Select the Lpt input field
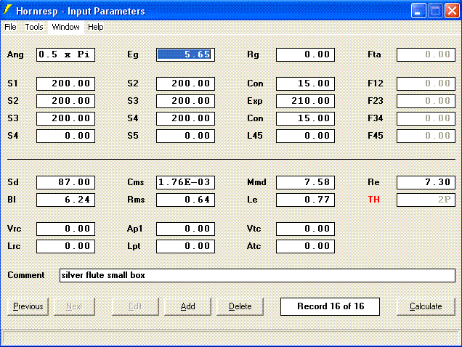 tap(186, 246)
